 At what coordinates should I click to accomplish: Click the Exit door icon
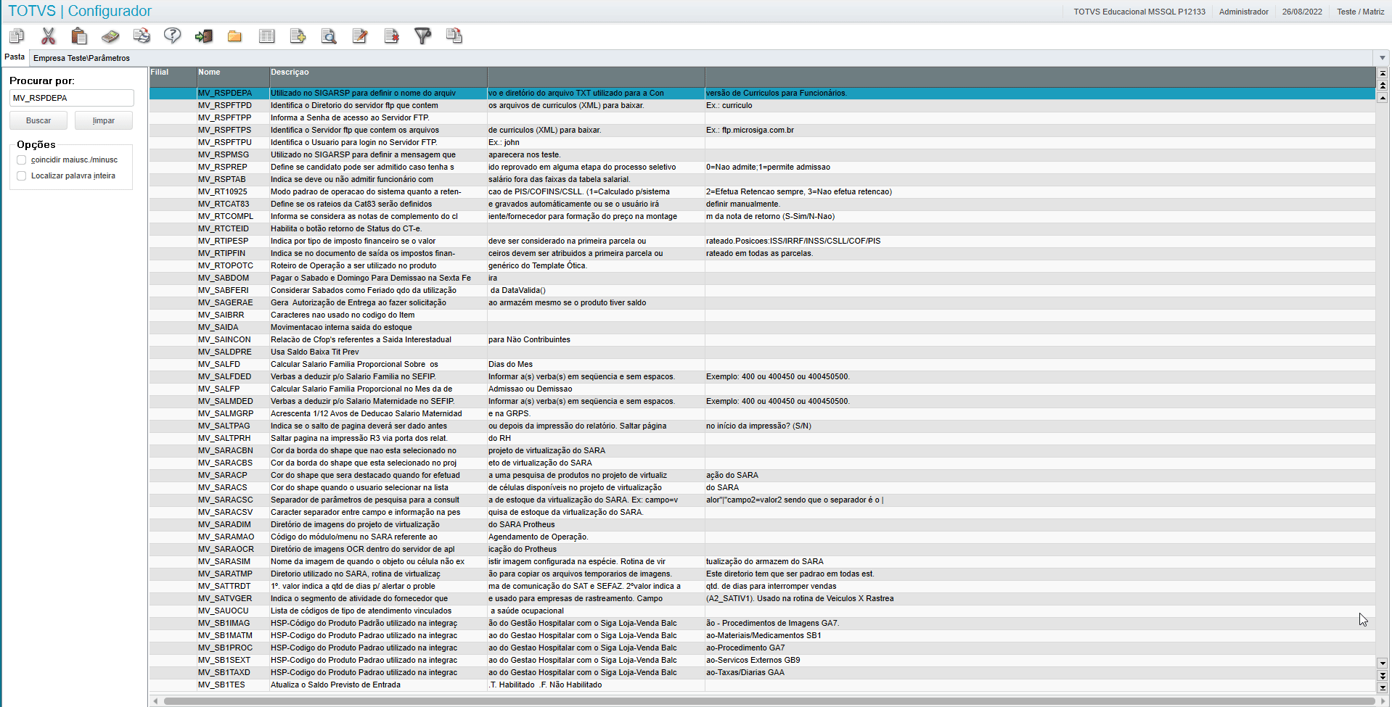coord(204,36)
